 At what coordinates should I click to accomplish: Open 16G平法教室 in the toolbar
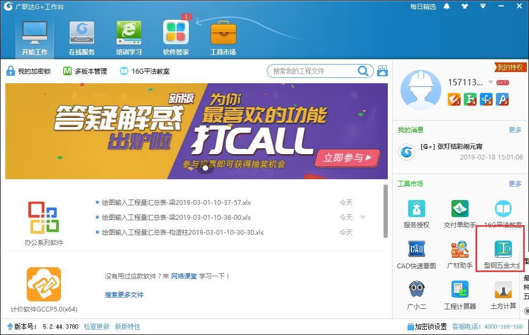[x=145, y=71]
